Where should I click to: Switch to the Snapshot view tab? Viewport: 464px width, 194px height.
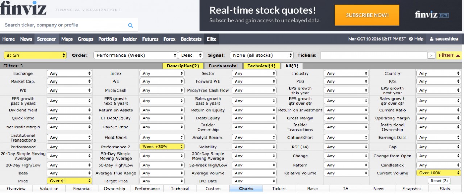[412, 189]
